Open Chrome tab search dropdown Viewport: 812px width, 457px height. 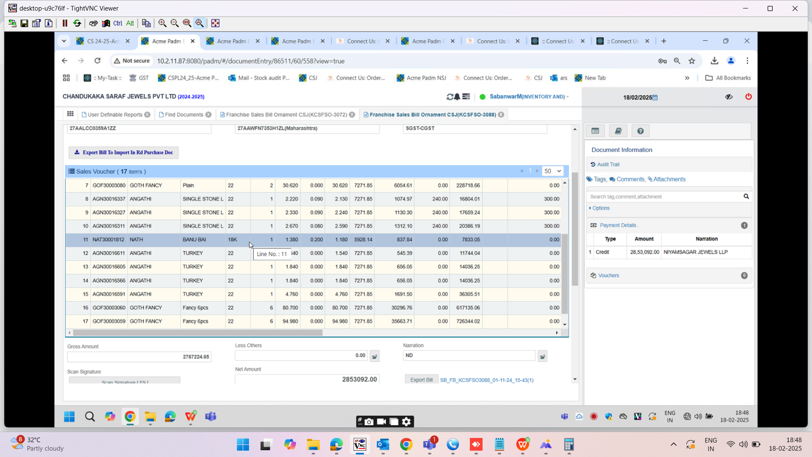pyautogui.click(x=64, y=41)
